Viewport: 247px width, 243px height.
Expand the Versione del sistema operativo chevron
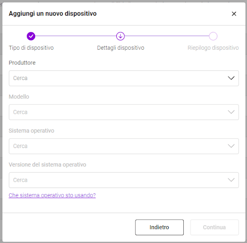click(231, 180)
